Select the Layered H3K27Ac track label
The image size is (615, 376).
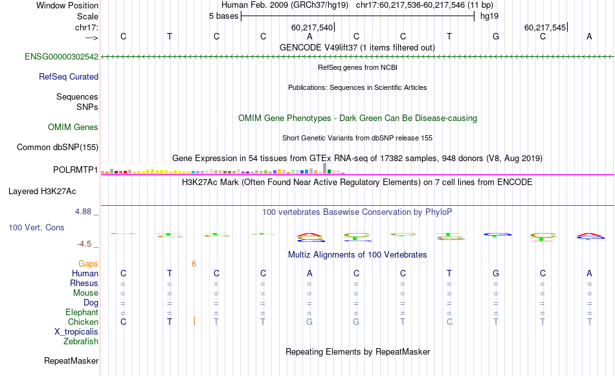pyautogui.click(x=42, y=191)
